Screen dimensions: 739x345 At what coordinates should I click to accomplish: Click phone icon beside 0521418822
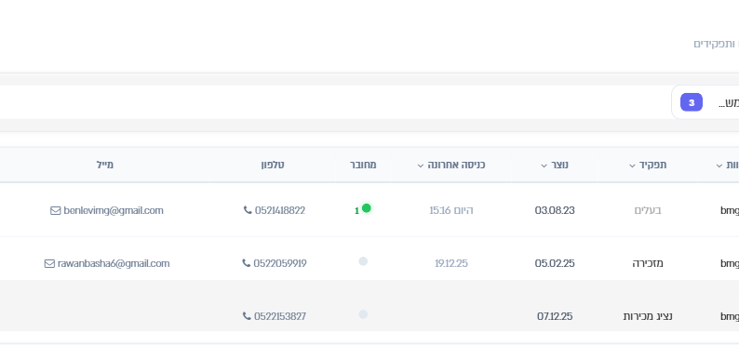tap(248, 210)
